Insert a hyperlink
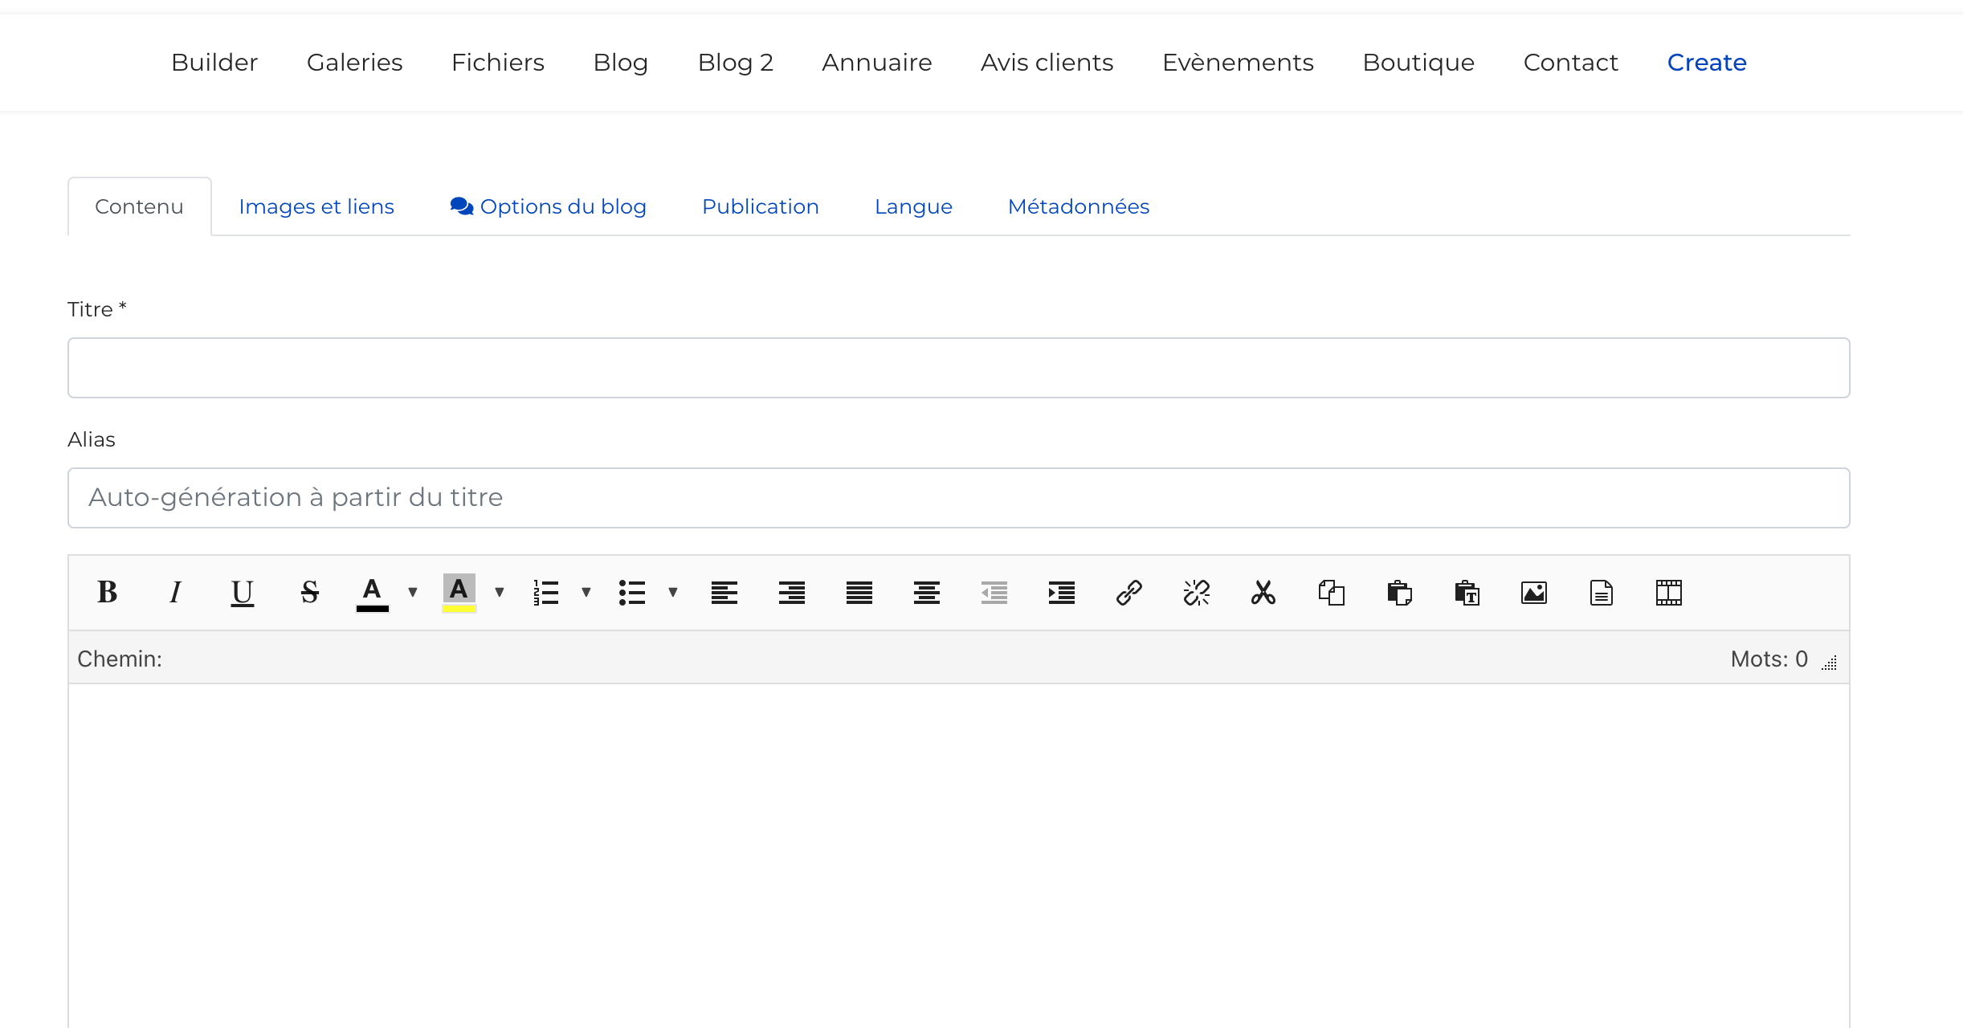This screenshot has height=1028, width=1963. click(1129, 593)
